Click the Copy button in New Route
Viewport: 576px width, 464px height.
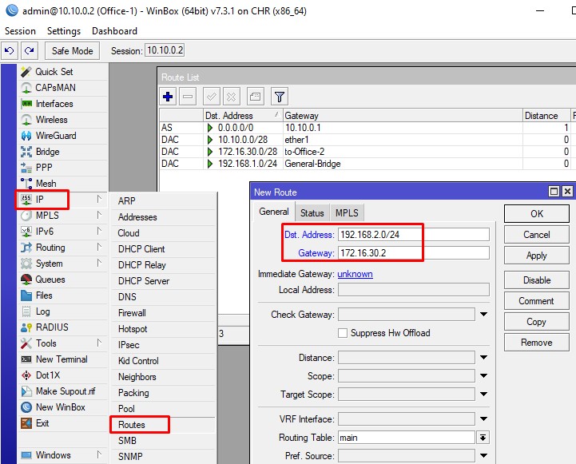pos(537,322)
